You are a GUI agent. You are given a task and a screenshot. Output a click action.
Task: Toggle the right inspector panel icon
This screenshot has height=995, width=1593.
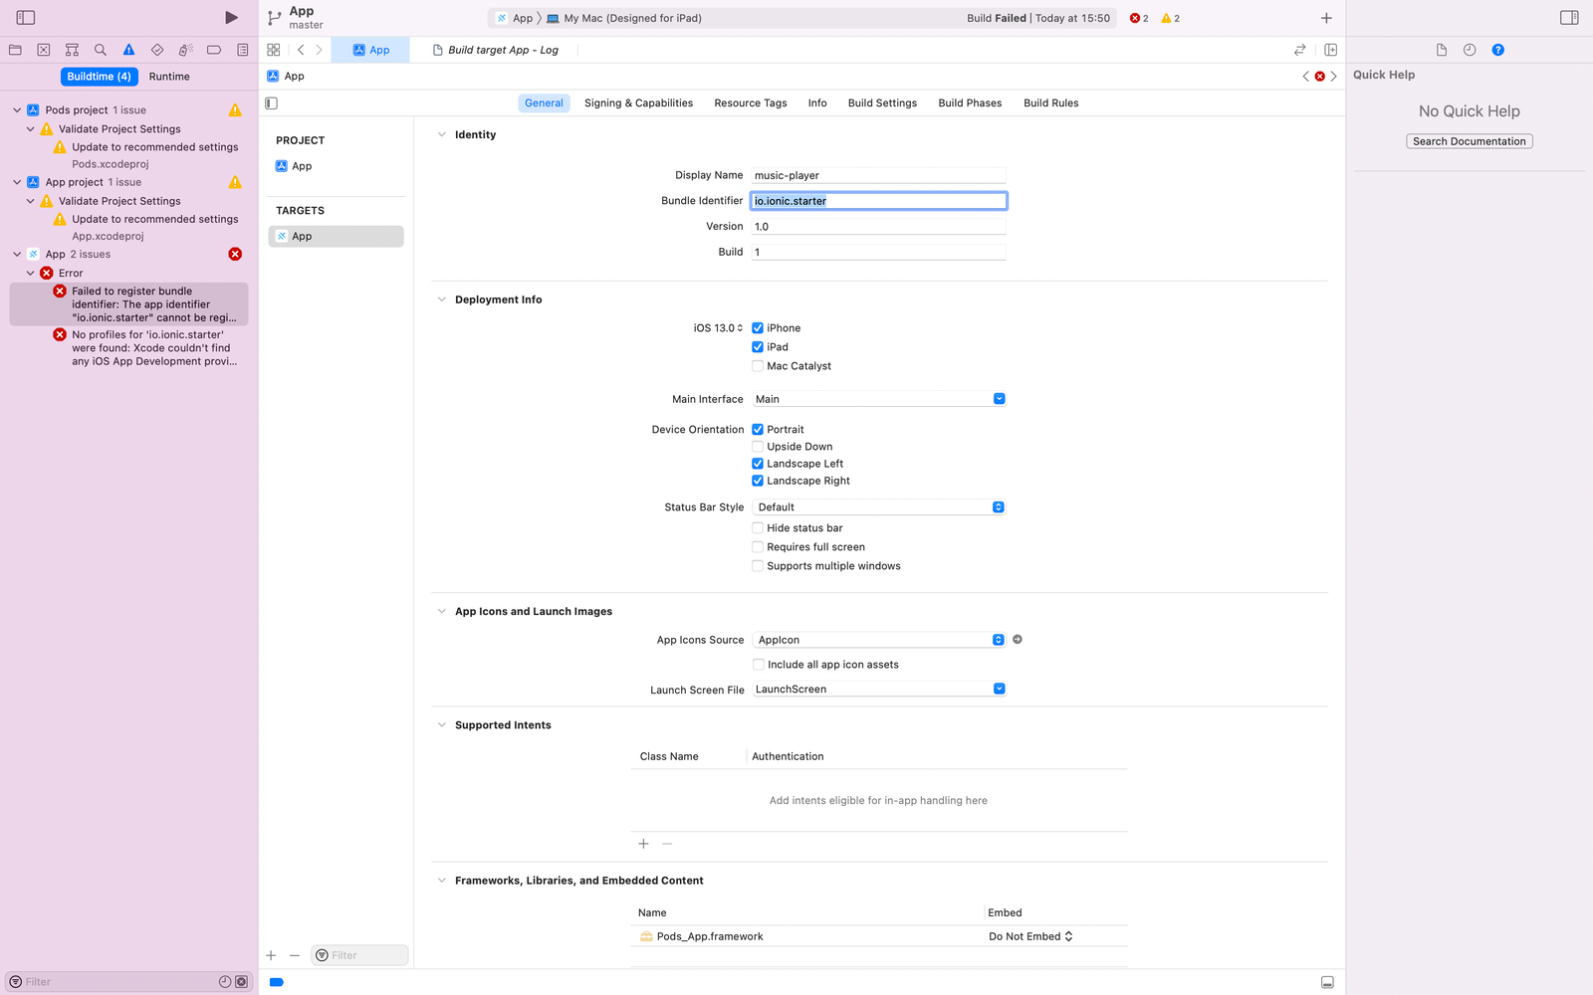(x=1569, y=17)
